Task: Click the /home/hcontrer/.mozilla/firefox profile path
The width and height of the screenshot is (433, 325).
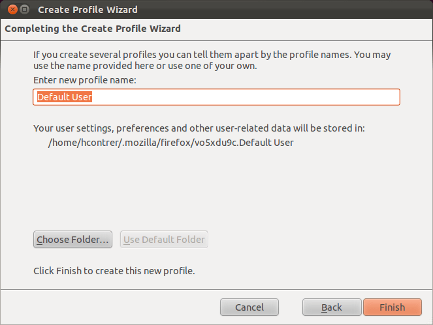Action: pyautogui.click(x=171, y=143)
